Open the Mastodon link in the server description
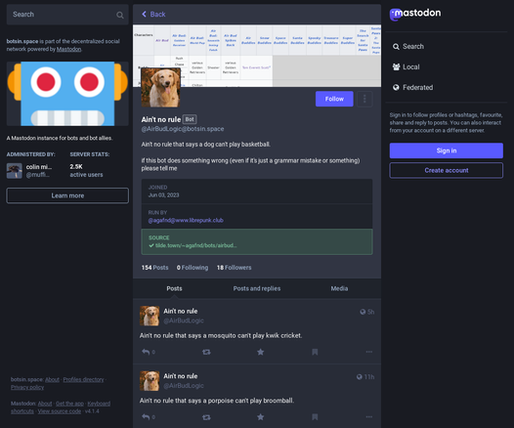This screenshot has width=514, height=428. 68,49
